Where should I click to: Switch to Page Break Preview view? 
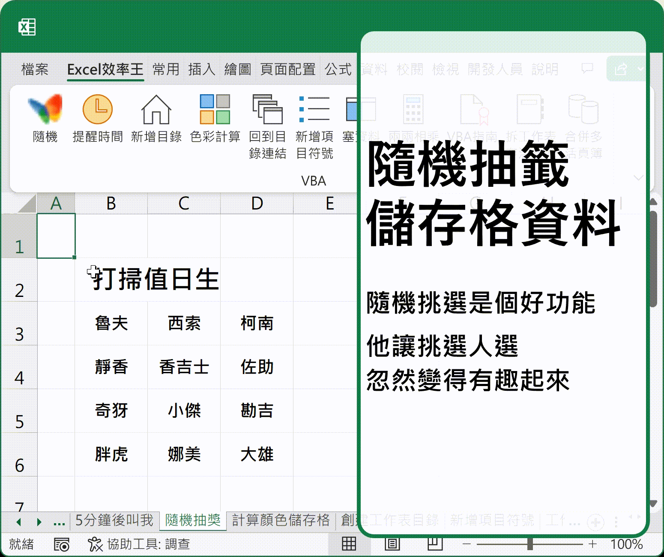coord(435,544)
